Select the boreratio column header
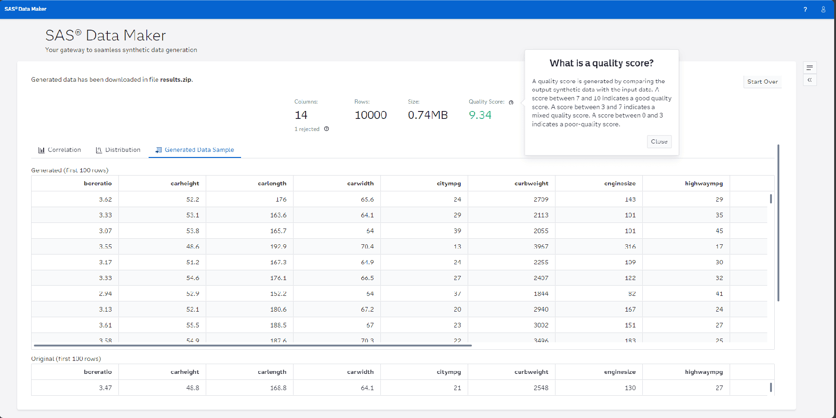 97,183
